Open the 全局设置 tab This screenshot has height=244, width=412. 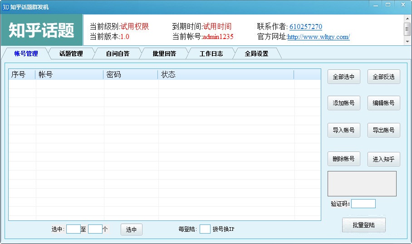pos(256,54)
